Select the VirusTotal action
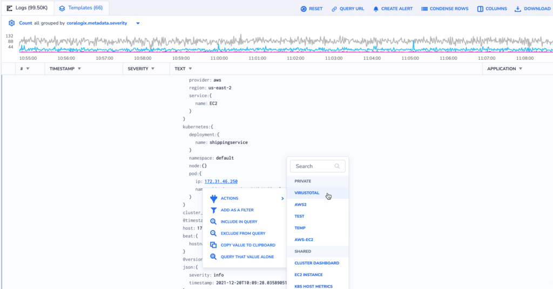This screenshot has width=553, height=289. tap(318, 193)
